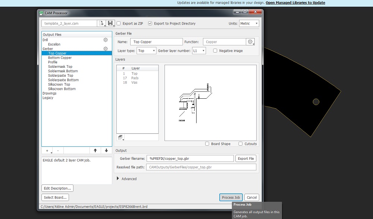Select Silkscreen Top output
The width and height of the screenshot is (373, 219).
pos(59,85)
